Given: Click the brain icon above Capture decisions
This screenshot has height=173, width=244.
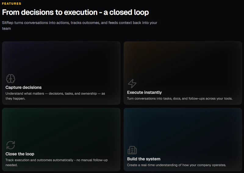Looking at the screenshot, I should (x=11, y=79).
